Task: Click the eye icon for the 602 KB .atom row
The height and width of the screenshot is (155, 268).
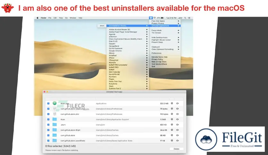Action: (x=177, y=125)
